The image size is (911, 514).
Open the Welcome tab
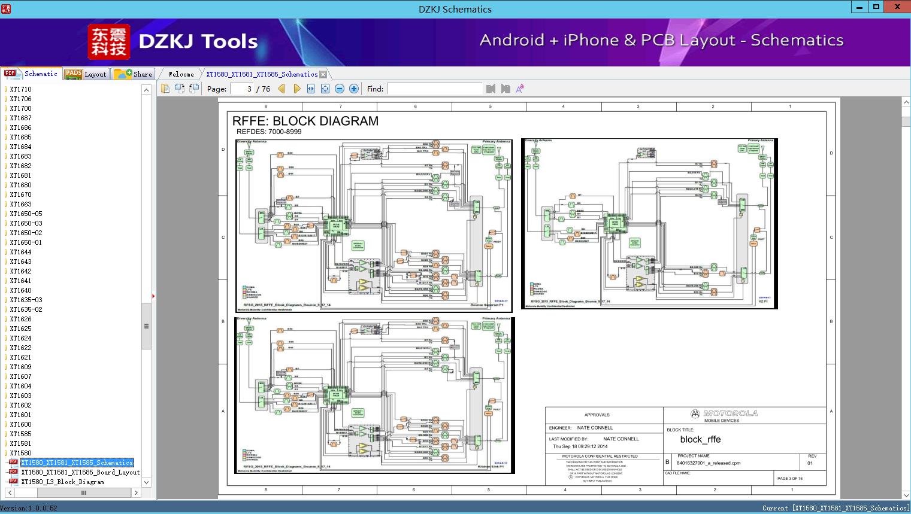click(x=181, y=74)
